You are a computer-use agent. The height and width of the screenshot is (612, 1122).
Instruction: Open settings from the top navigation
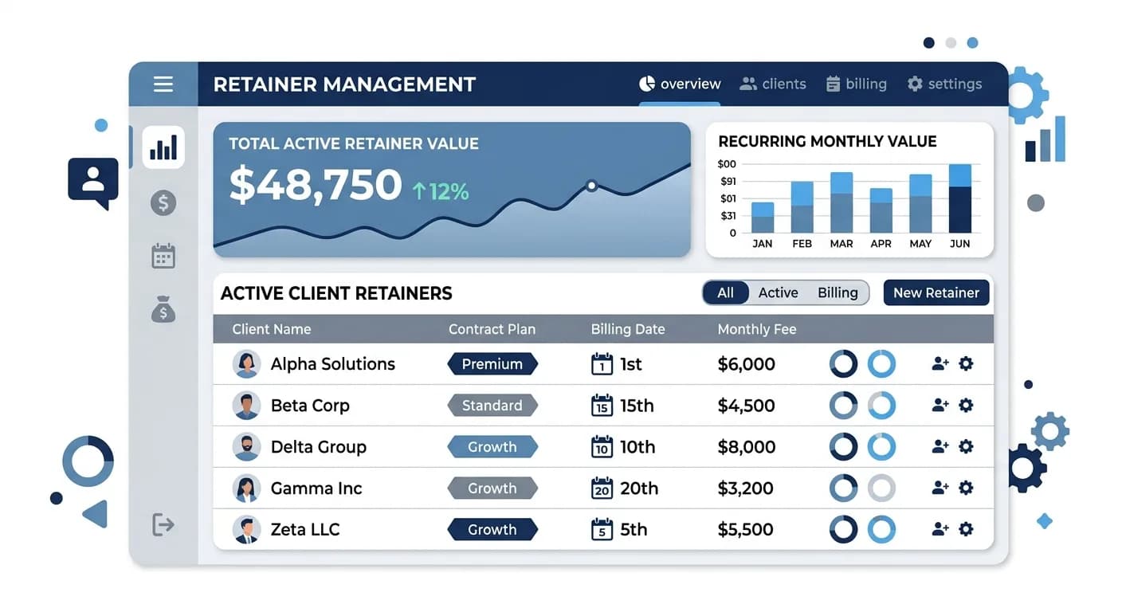tap(945, 83)
